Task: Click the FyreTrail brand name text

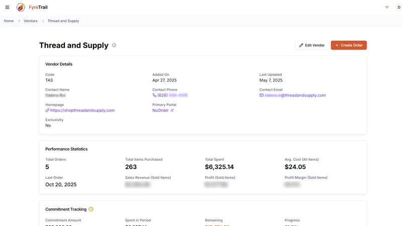Action: click(38, 7)
